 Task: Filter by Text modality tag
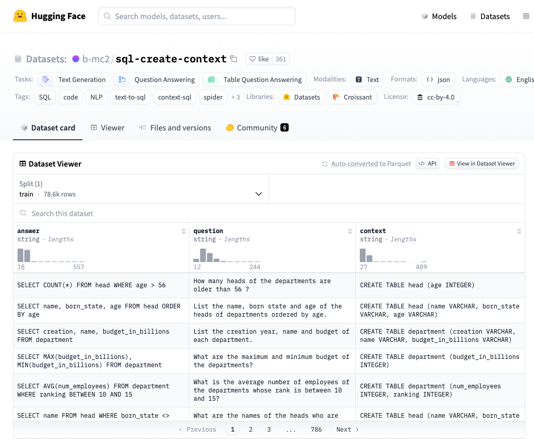[367, 79]
